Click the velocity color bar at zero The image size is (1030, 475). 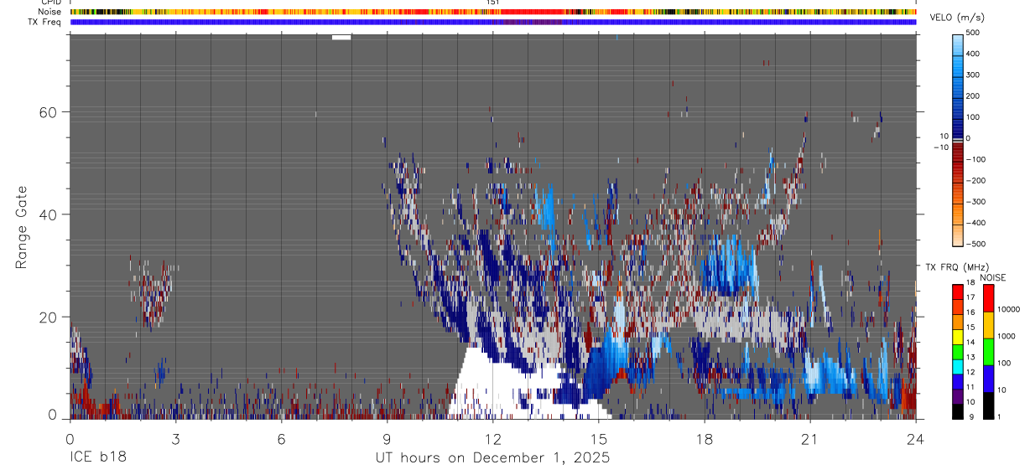coord(959,138)
